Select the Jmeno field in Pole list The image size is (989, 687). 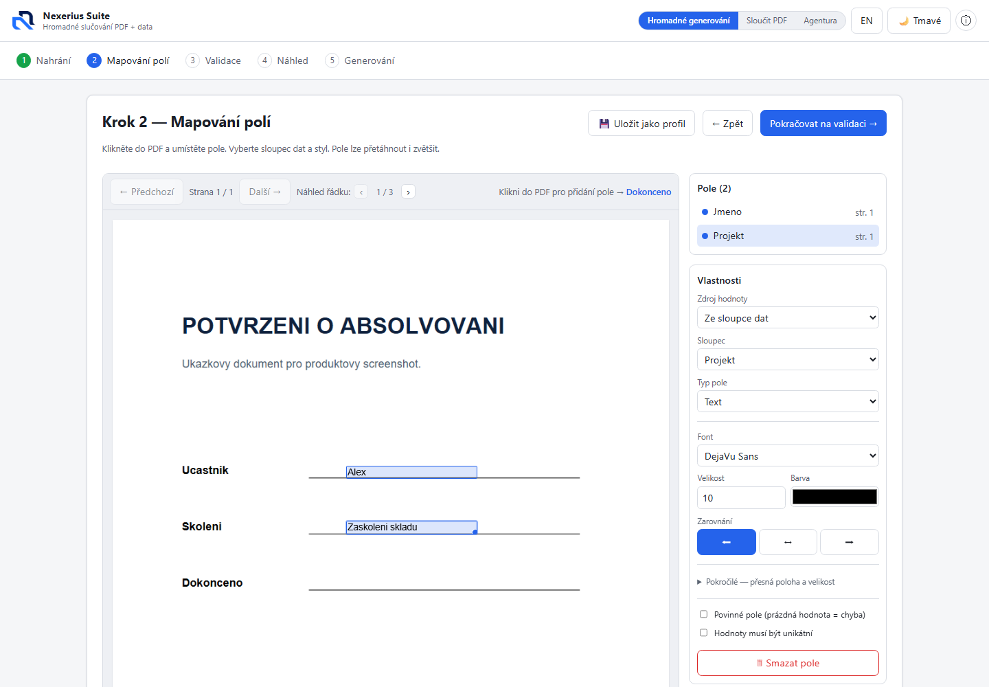coord(788,212)
